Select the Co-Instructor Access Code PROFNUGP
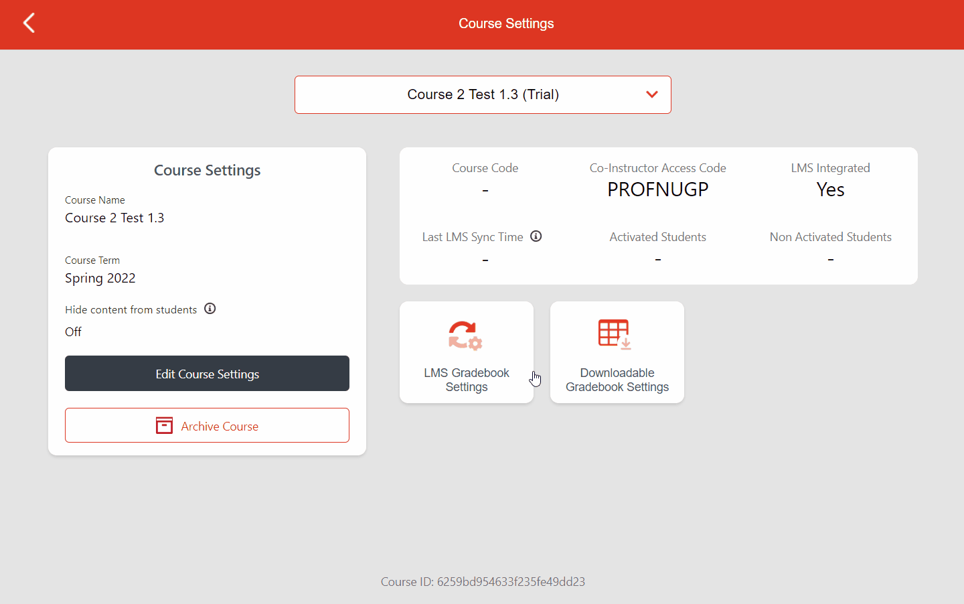The height and width of the screenshot is (604, 964). (658, 190)
